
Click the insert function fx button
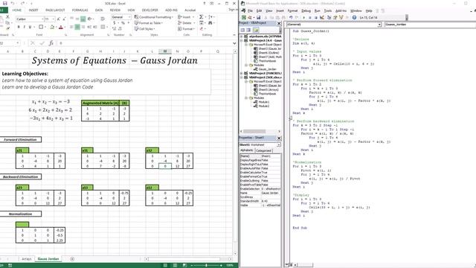coord(51,43)
